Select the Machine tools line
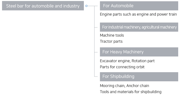Image resolution: width=181 pixels, height=96 pixels. click(x=112, y=35)
